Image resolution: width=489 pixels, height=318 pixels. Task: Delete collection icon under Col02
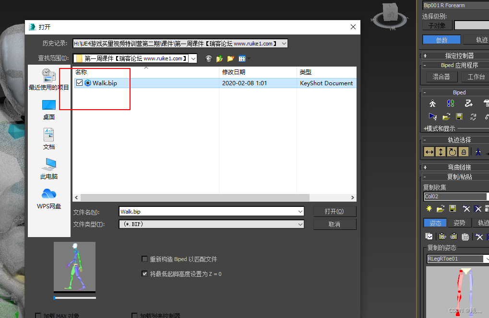[x=466, y=208]
